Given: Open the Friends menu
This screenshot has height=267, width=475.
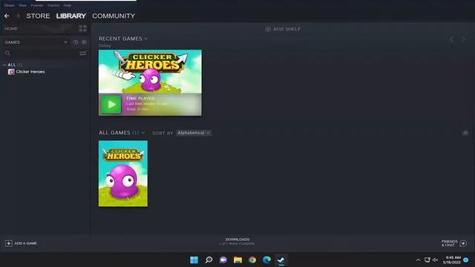Looking at the screenshot, I should 37,5.
